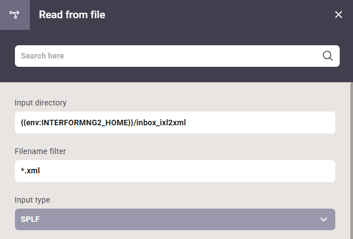Click the Read from file title
The width and height of the screenshot is (353, 239).
72,14
